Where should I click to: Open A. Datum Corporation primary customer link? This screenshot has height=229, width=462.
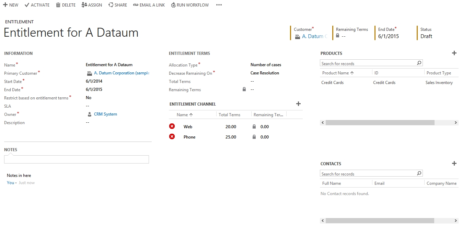click(122, 73)
